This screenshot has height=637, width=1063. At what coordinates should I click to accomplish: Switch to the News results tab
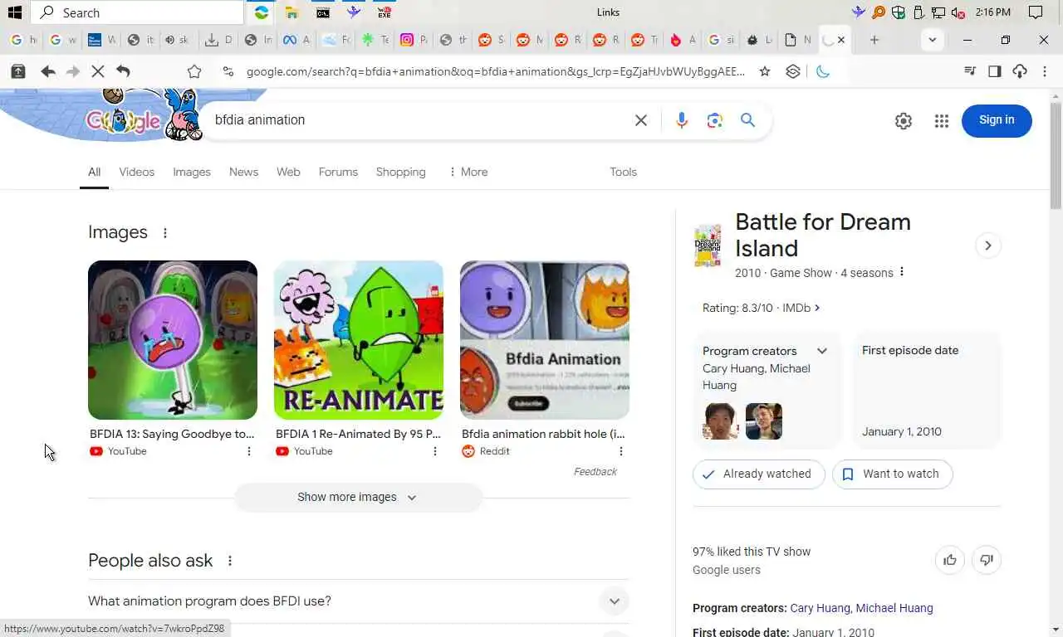(243, 173)
